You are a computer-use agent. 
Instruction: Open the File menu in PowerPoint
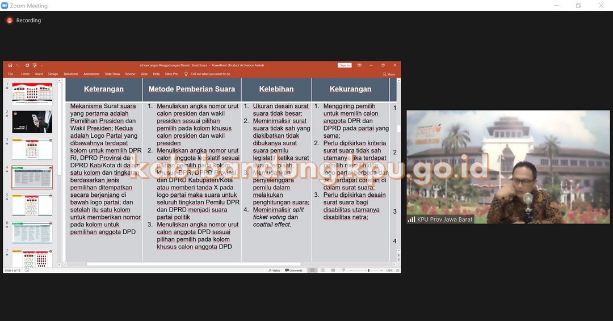click(10, 74)
